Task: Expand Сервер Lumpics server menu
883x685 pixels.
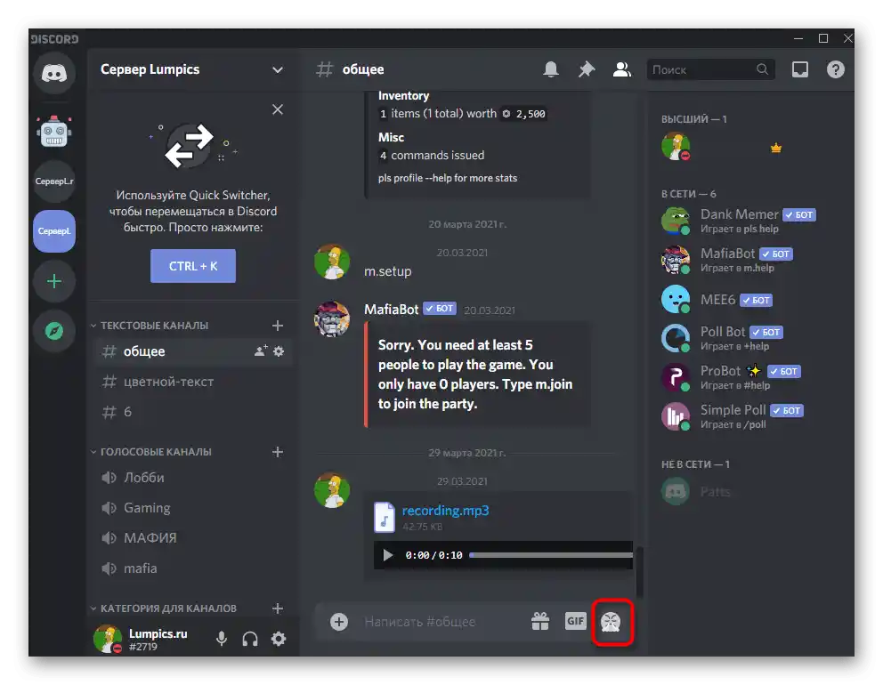Action: pyautogui.click(x=192, y=69)
